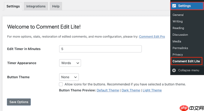Screen dimensions: 204x111
Task: Preview the Dark Theme link
Action: (x=131, y=90)
